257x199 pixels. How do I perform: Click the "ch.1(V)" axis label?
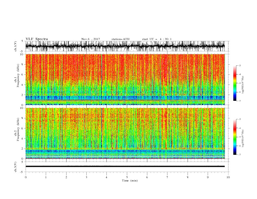[16, 46]
